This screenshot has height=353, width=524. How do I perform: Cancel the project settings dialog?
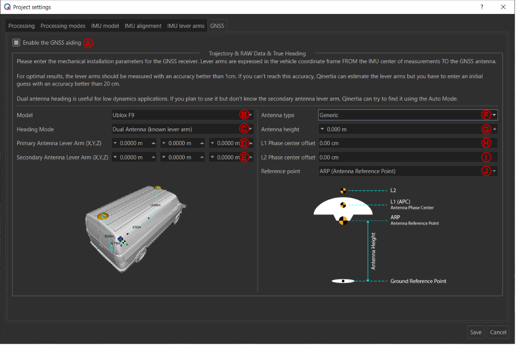(498, 332)
